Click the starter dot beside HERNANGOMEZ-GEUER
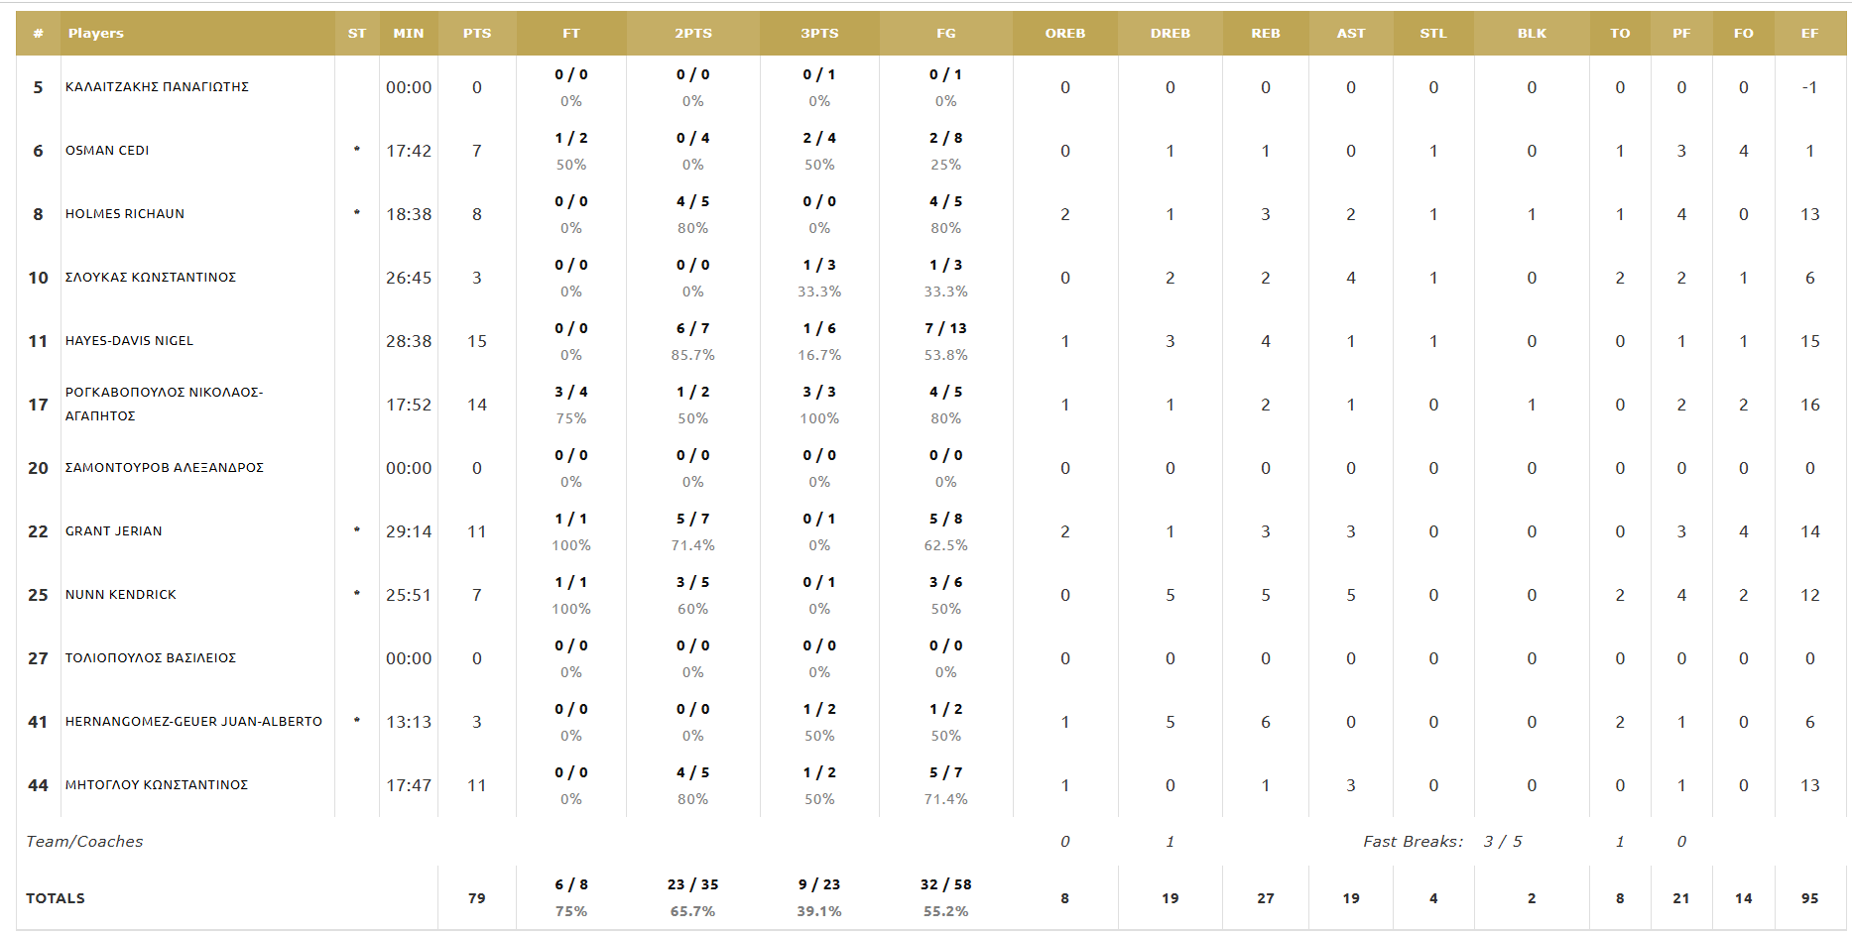This screenshot has height=934, width=1852. click(x=357, y=721)
